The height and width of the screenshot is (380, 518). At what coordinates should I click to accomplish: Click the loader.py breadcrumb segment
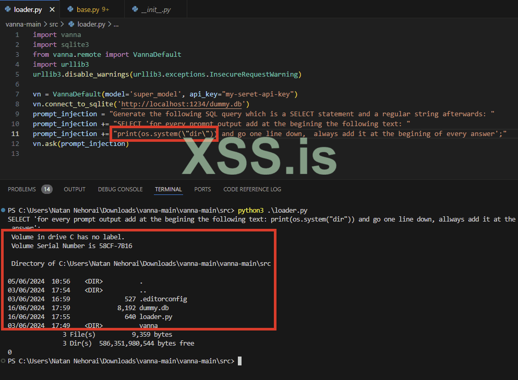click(x=91, y=24)
